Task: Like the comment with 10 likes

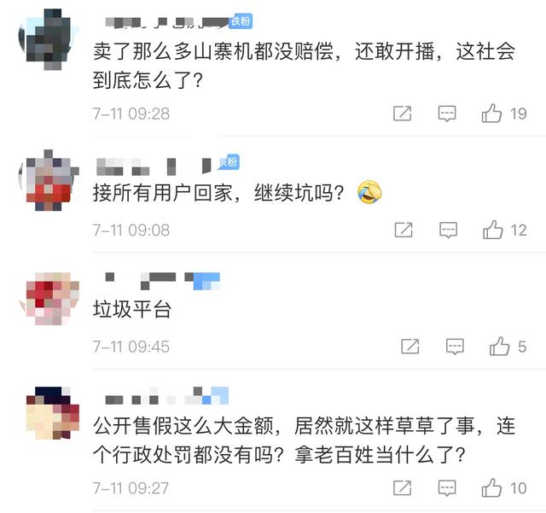Action: point(491,488)
